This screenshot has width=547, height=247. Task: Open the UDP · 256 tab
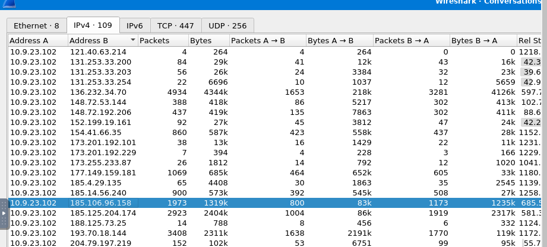coord(227,25)
